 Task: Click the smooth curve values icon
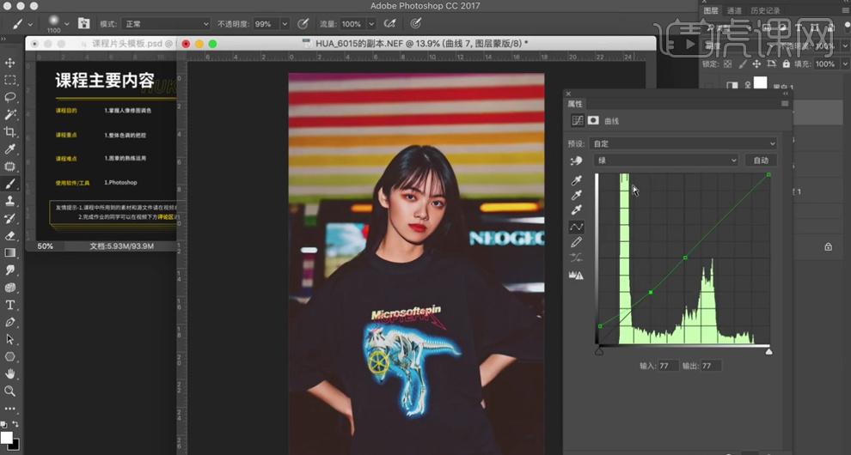(x=577, y=258)
